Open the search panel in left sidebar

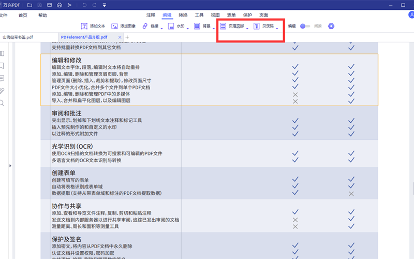click(2, 103)
